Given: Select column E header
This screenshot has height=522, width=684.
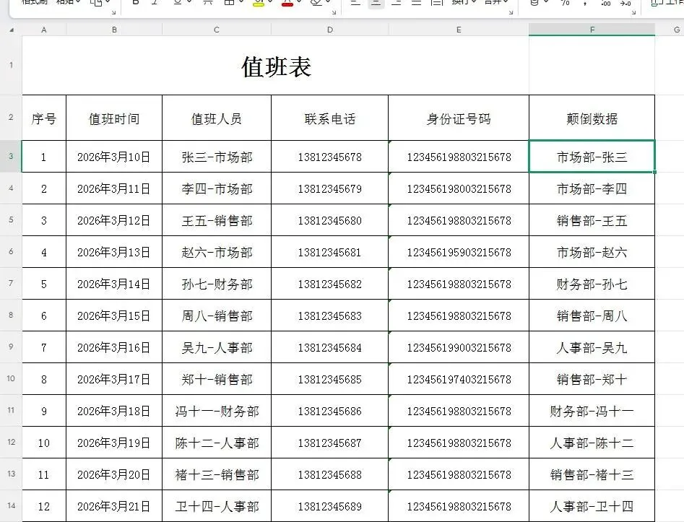Looking at the screenshot, I should coord(459,30).
